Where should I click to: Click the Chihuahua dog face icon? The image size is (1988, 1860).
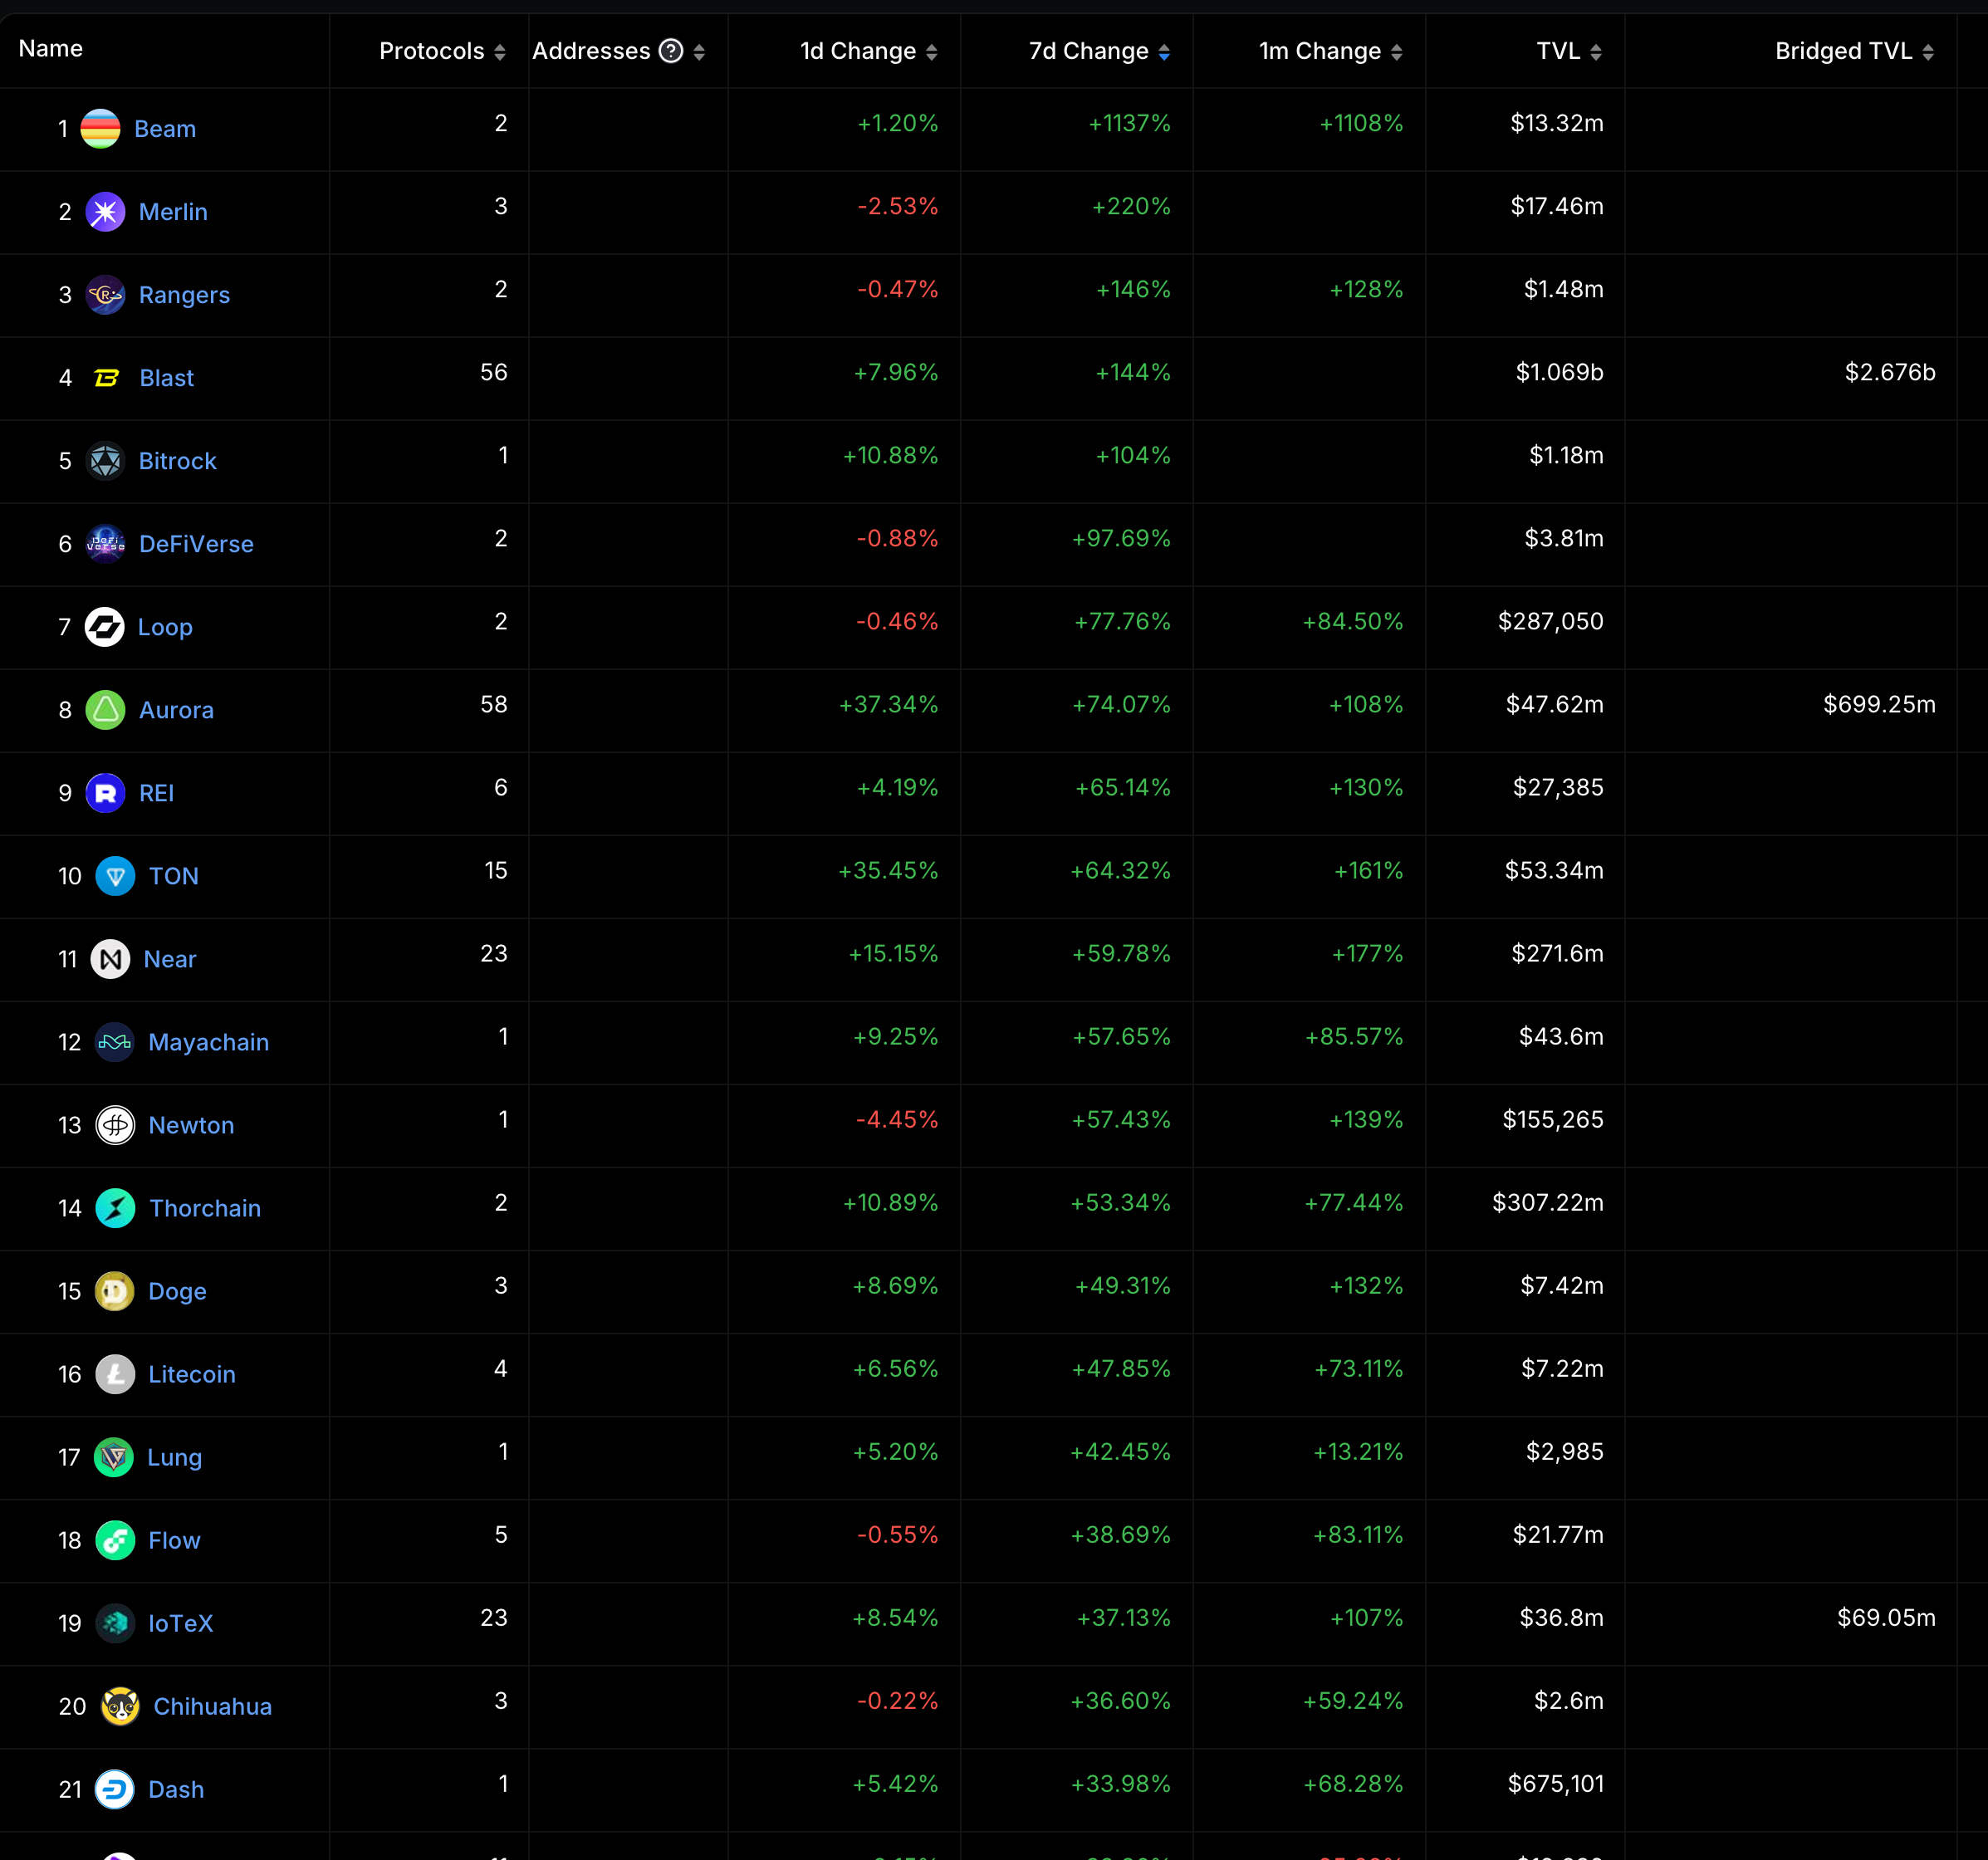click(120, 1706)
